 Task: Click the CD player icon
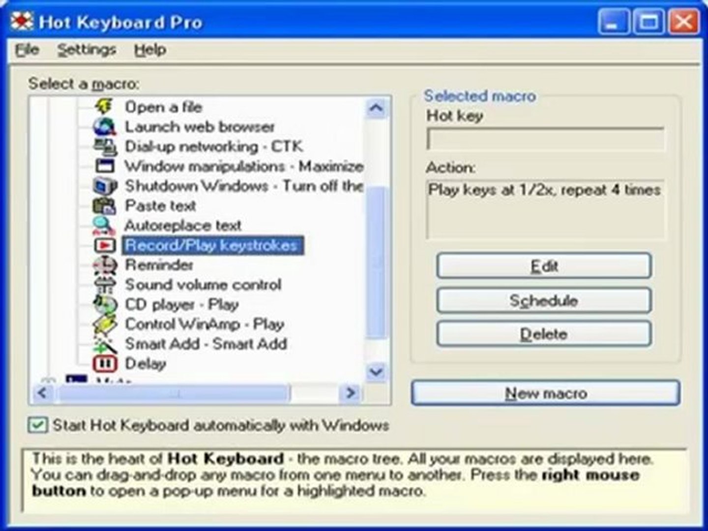[x=104, y=304]
